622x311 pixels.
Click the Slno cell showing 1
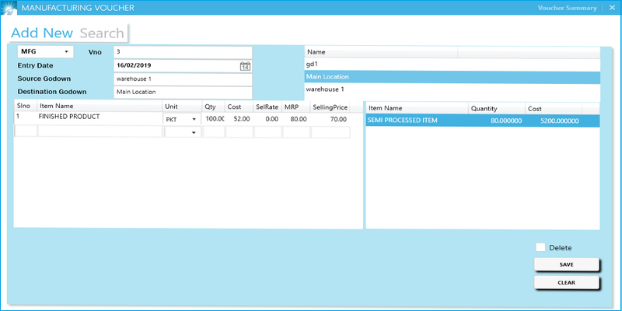click(26, 117)
